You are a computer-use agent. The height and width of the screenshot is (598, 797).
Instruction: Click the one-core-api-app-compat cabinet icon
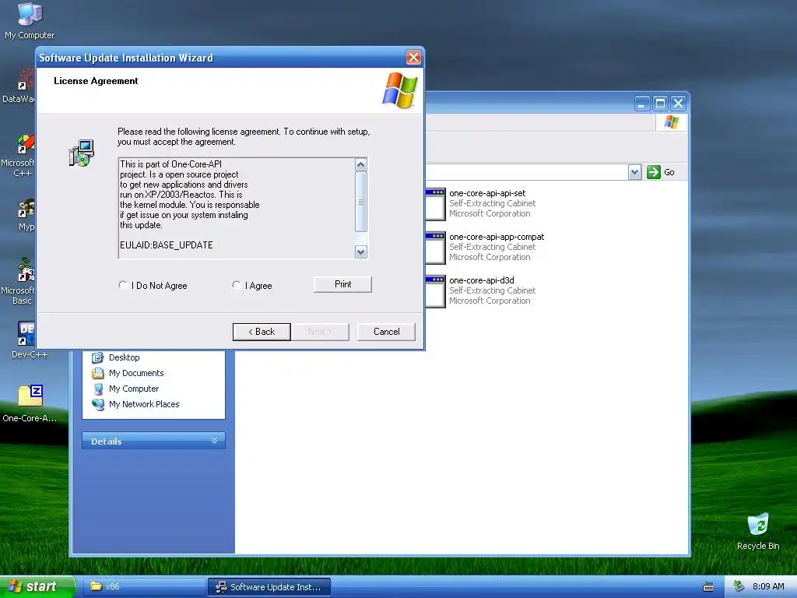coord(436,248)
